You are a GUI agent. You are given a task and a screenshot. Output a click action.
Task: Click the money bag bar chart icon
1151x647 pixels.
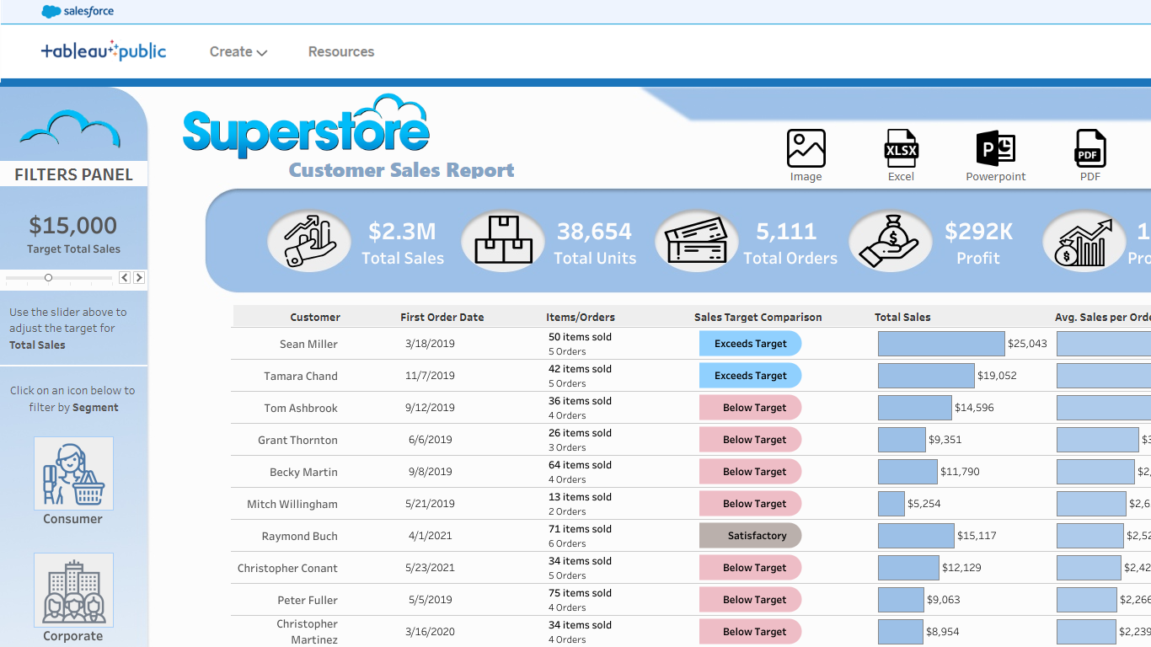coord(1084,241)
